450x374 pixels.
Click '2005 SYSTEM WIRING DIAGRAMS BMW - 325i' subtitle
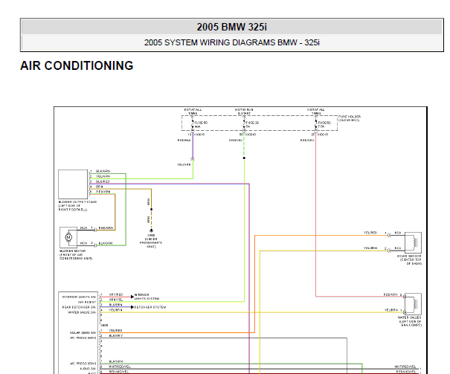pos(231,42)
